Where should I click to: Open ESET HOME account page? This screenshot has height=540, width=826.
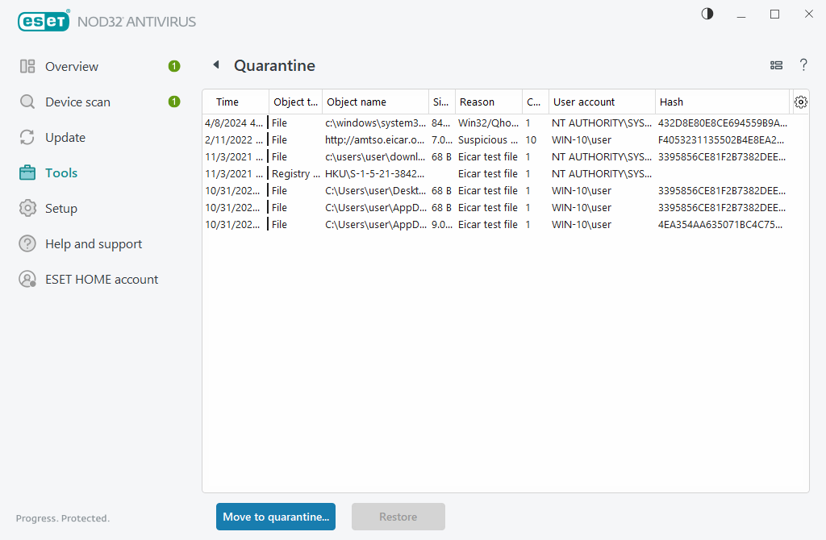[x=102, y=280]
